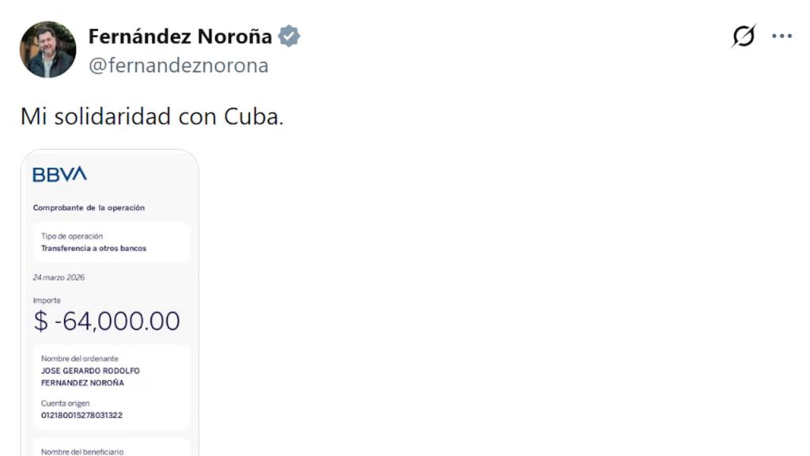This screenshot has height=456, width=810.
Task: Click the name JOSE GERARDO RODOLFO
Action: point(90,370)
